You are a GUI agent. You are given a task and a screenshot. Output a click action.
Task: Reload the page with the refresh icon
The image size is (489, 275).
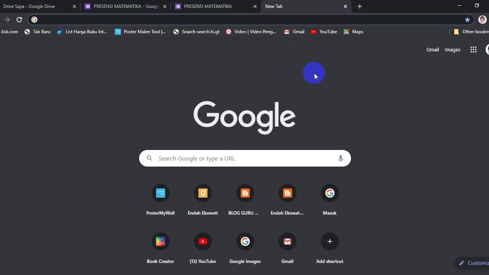pos(19,19)
